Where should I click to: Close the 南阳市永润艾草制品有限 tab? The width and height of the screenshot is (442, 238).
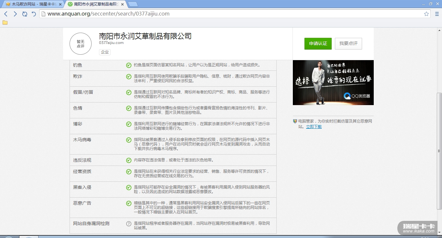click(123, 4)
